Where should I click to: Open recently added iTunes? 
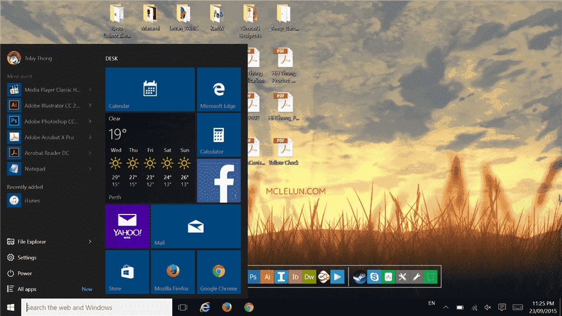tap(50, 200)
